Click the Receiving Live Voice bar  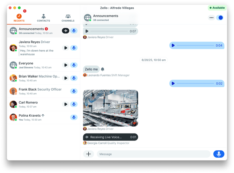click(x=111, y=137)
